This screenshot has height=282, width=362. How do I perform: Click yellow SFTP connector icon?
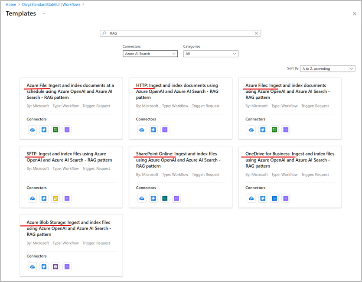pyautogui.click(x=55, y=198)
